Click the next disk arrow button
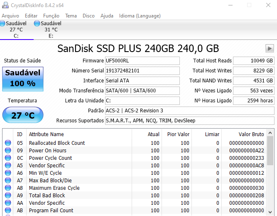Image resolution: width=277 pixels, height=216 pixels. (x=270, y=48)
